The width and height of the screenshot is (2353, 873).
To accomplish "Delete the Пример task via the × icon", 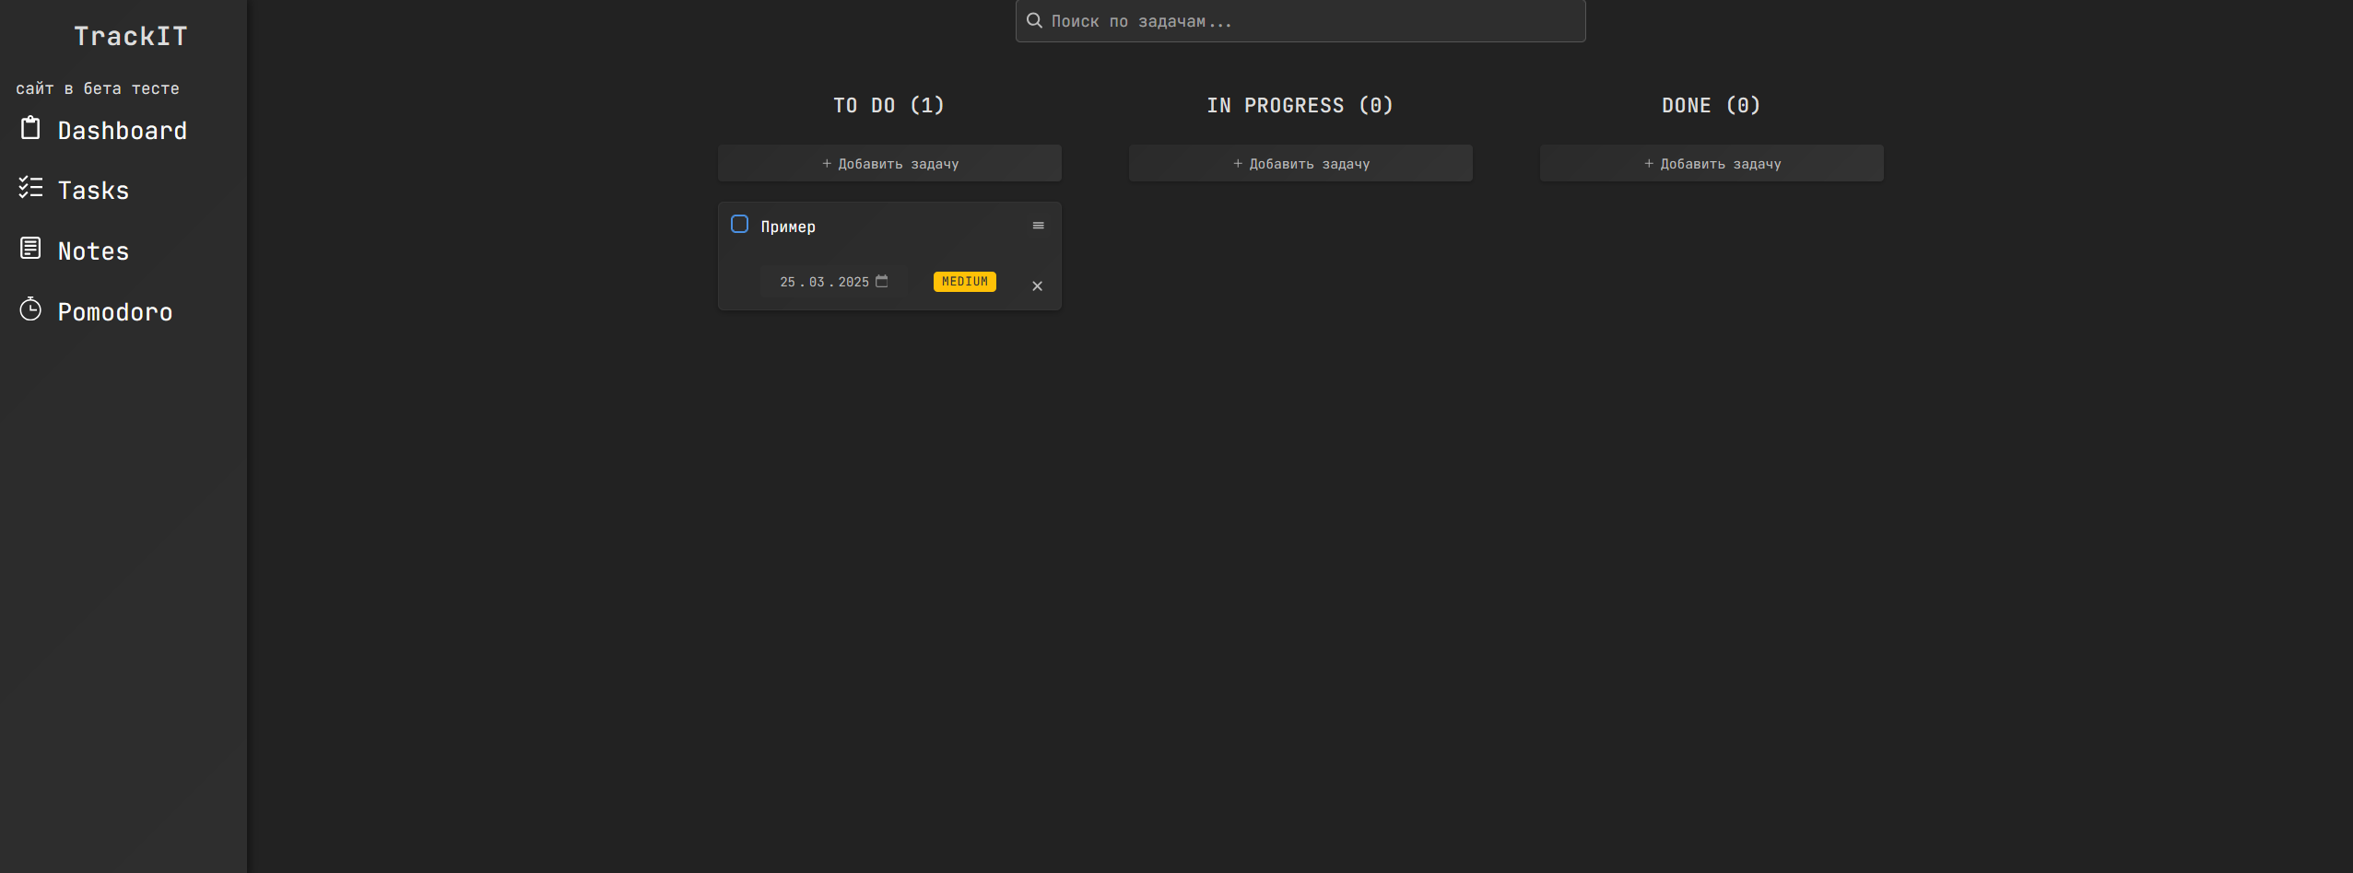I will [x=1037, y=285].
